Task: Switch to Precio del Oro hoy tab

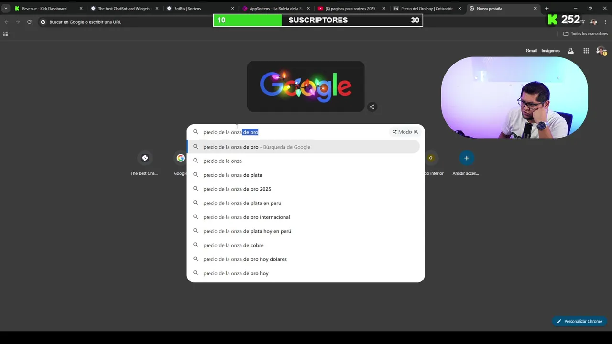Action: [x=427, y=8]
